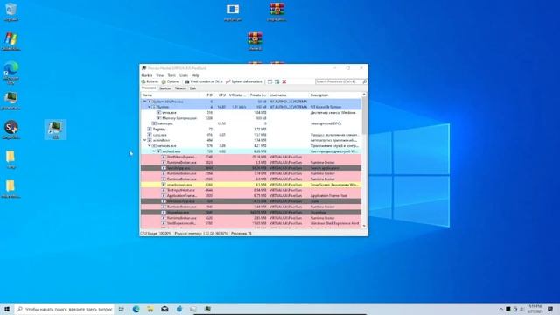Click the scrollbar up arrow
The height and width of the screenshot is (315, 560).
[364, 94]
